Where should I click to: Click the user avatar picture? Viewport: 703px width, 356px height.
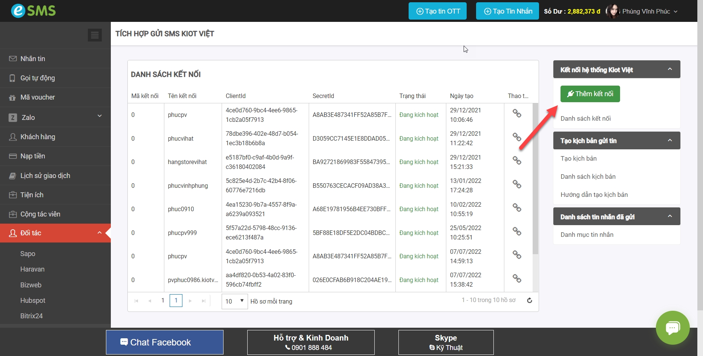tap(613, 11)
